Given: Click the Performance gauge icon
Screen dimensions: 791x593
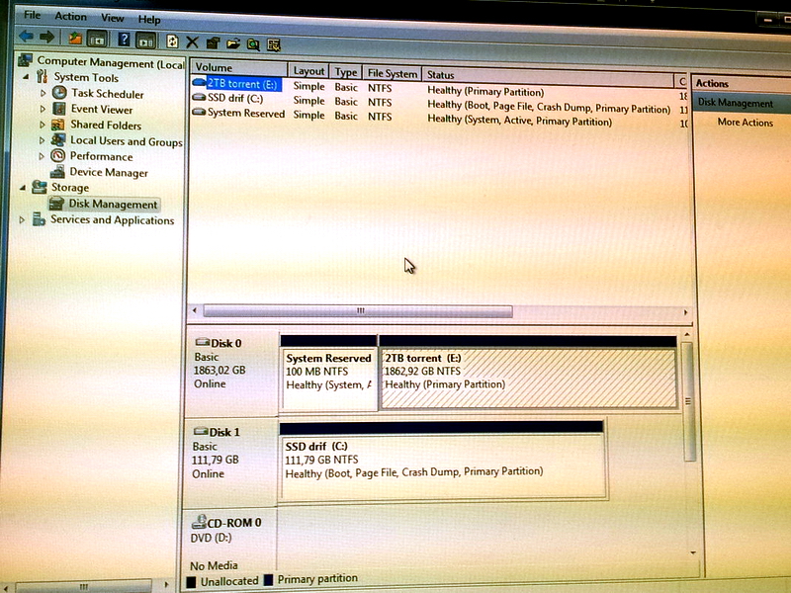Looking at the screenshot, I should (58, 156).
